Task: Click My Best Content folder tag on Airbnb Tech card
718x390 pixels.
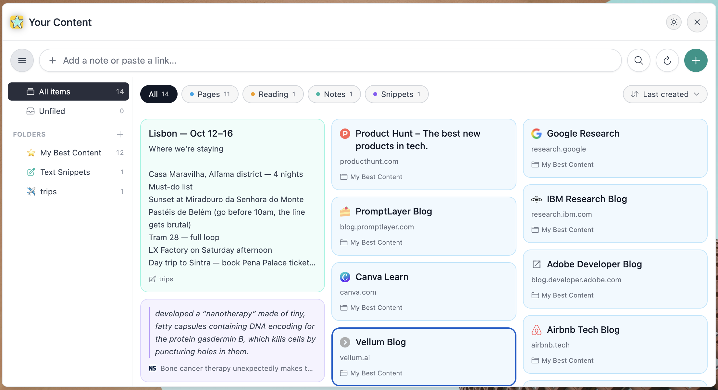Action: click(x=563, y=360)
